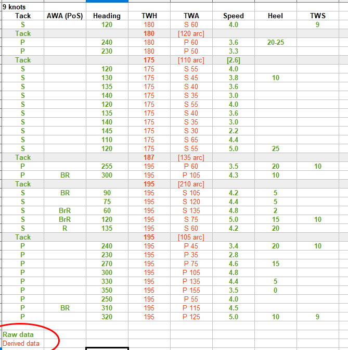Select the 'S 45' TWA cell
The height and width of the screenshot is (350, 348).
(x=191, y=78)
